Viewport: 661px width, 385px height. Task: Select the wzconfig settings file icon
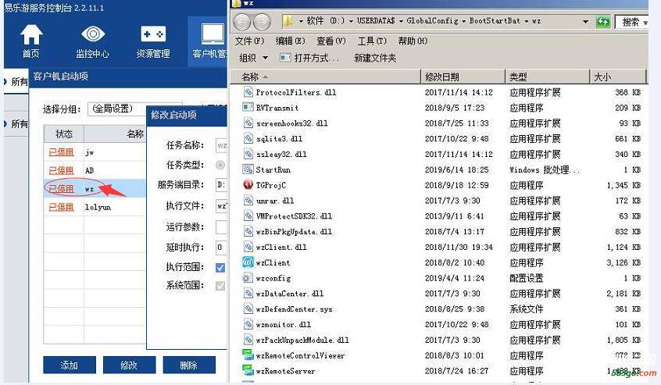(248, 278)
